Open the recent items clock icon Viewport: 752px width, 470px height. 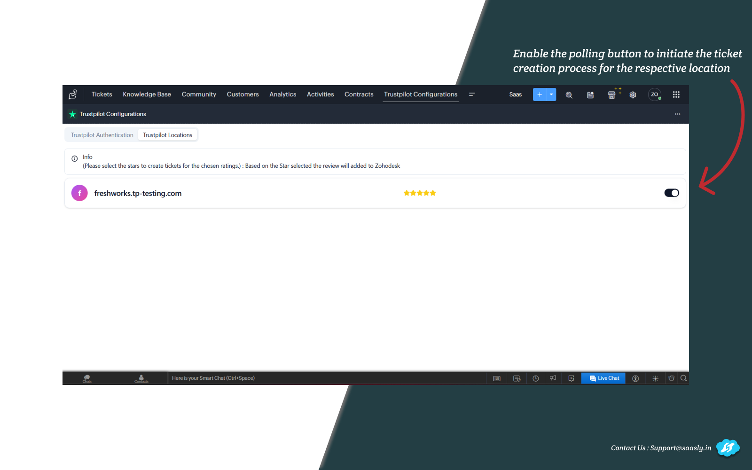pos(536,378)
